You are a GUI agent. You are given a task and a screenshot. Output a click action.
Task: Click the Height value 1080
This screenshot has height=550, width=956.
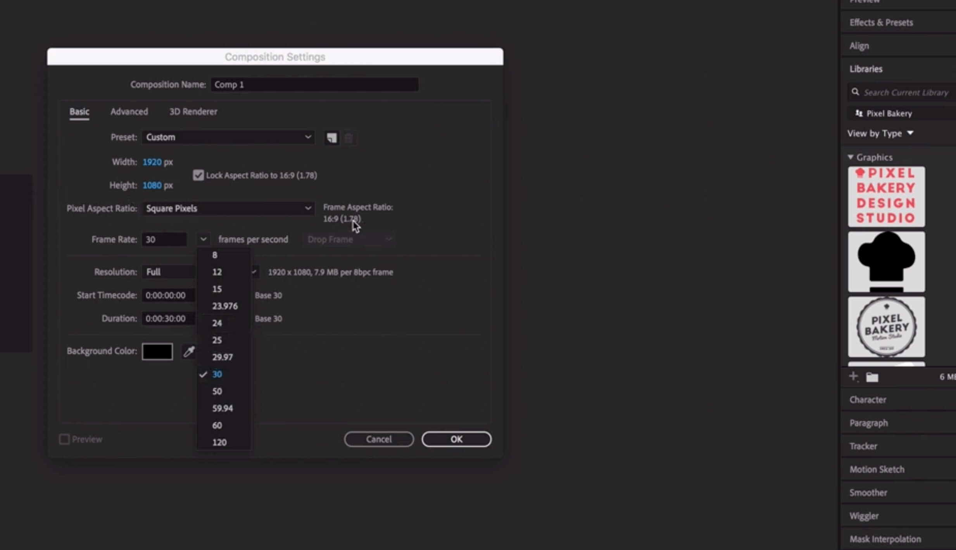[x=152, y=185]
